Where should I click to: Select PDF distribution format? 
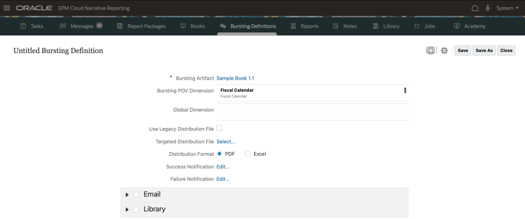220,154
